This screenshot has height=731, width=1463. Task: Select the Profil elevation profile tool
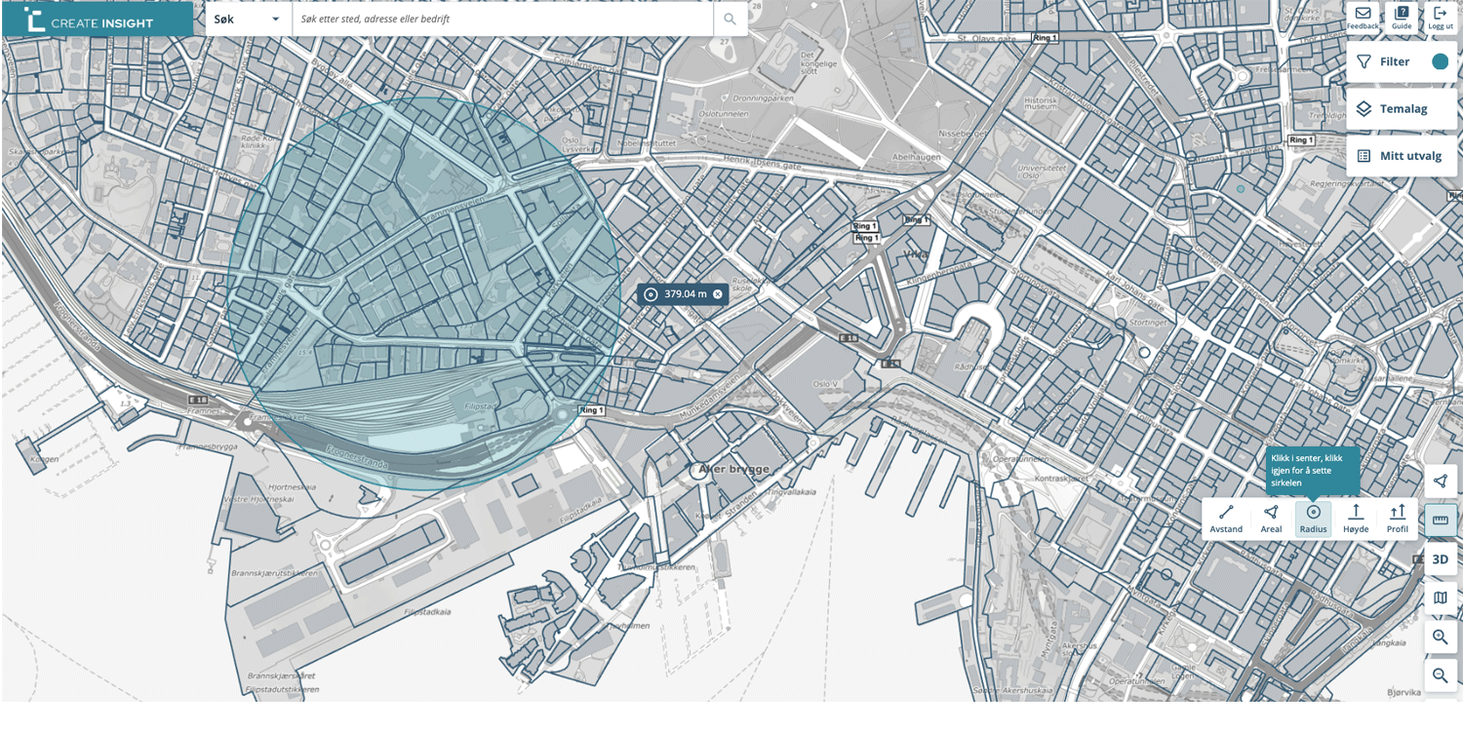[1398, 519]
